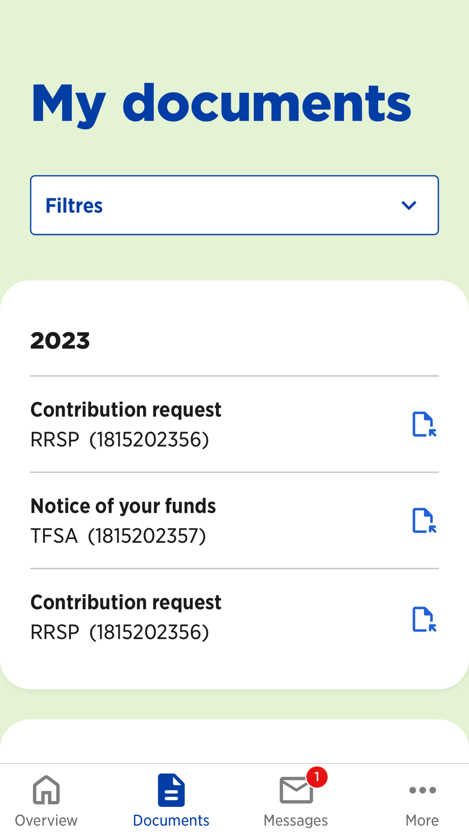Switch to the Overview tab label

tap(46, 820)
